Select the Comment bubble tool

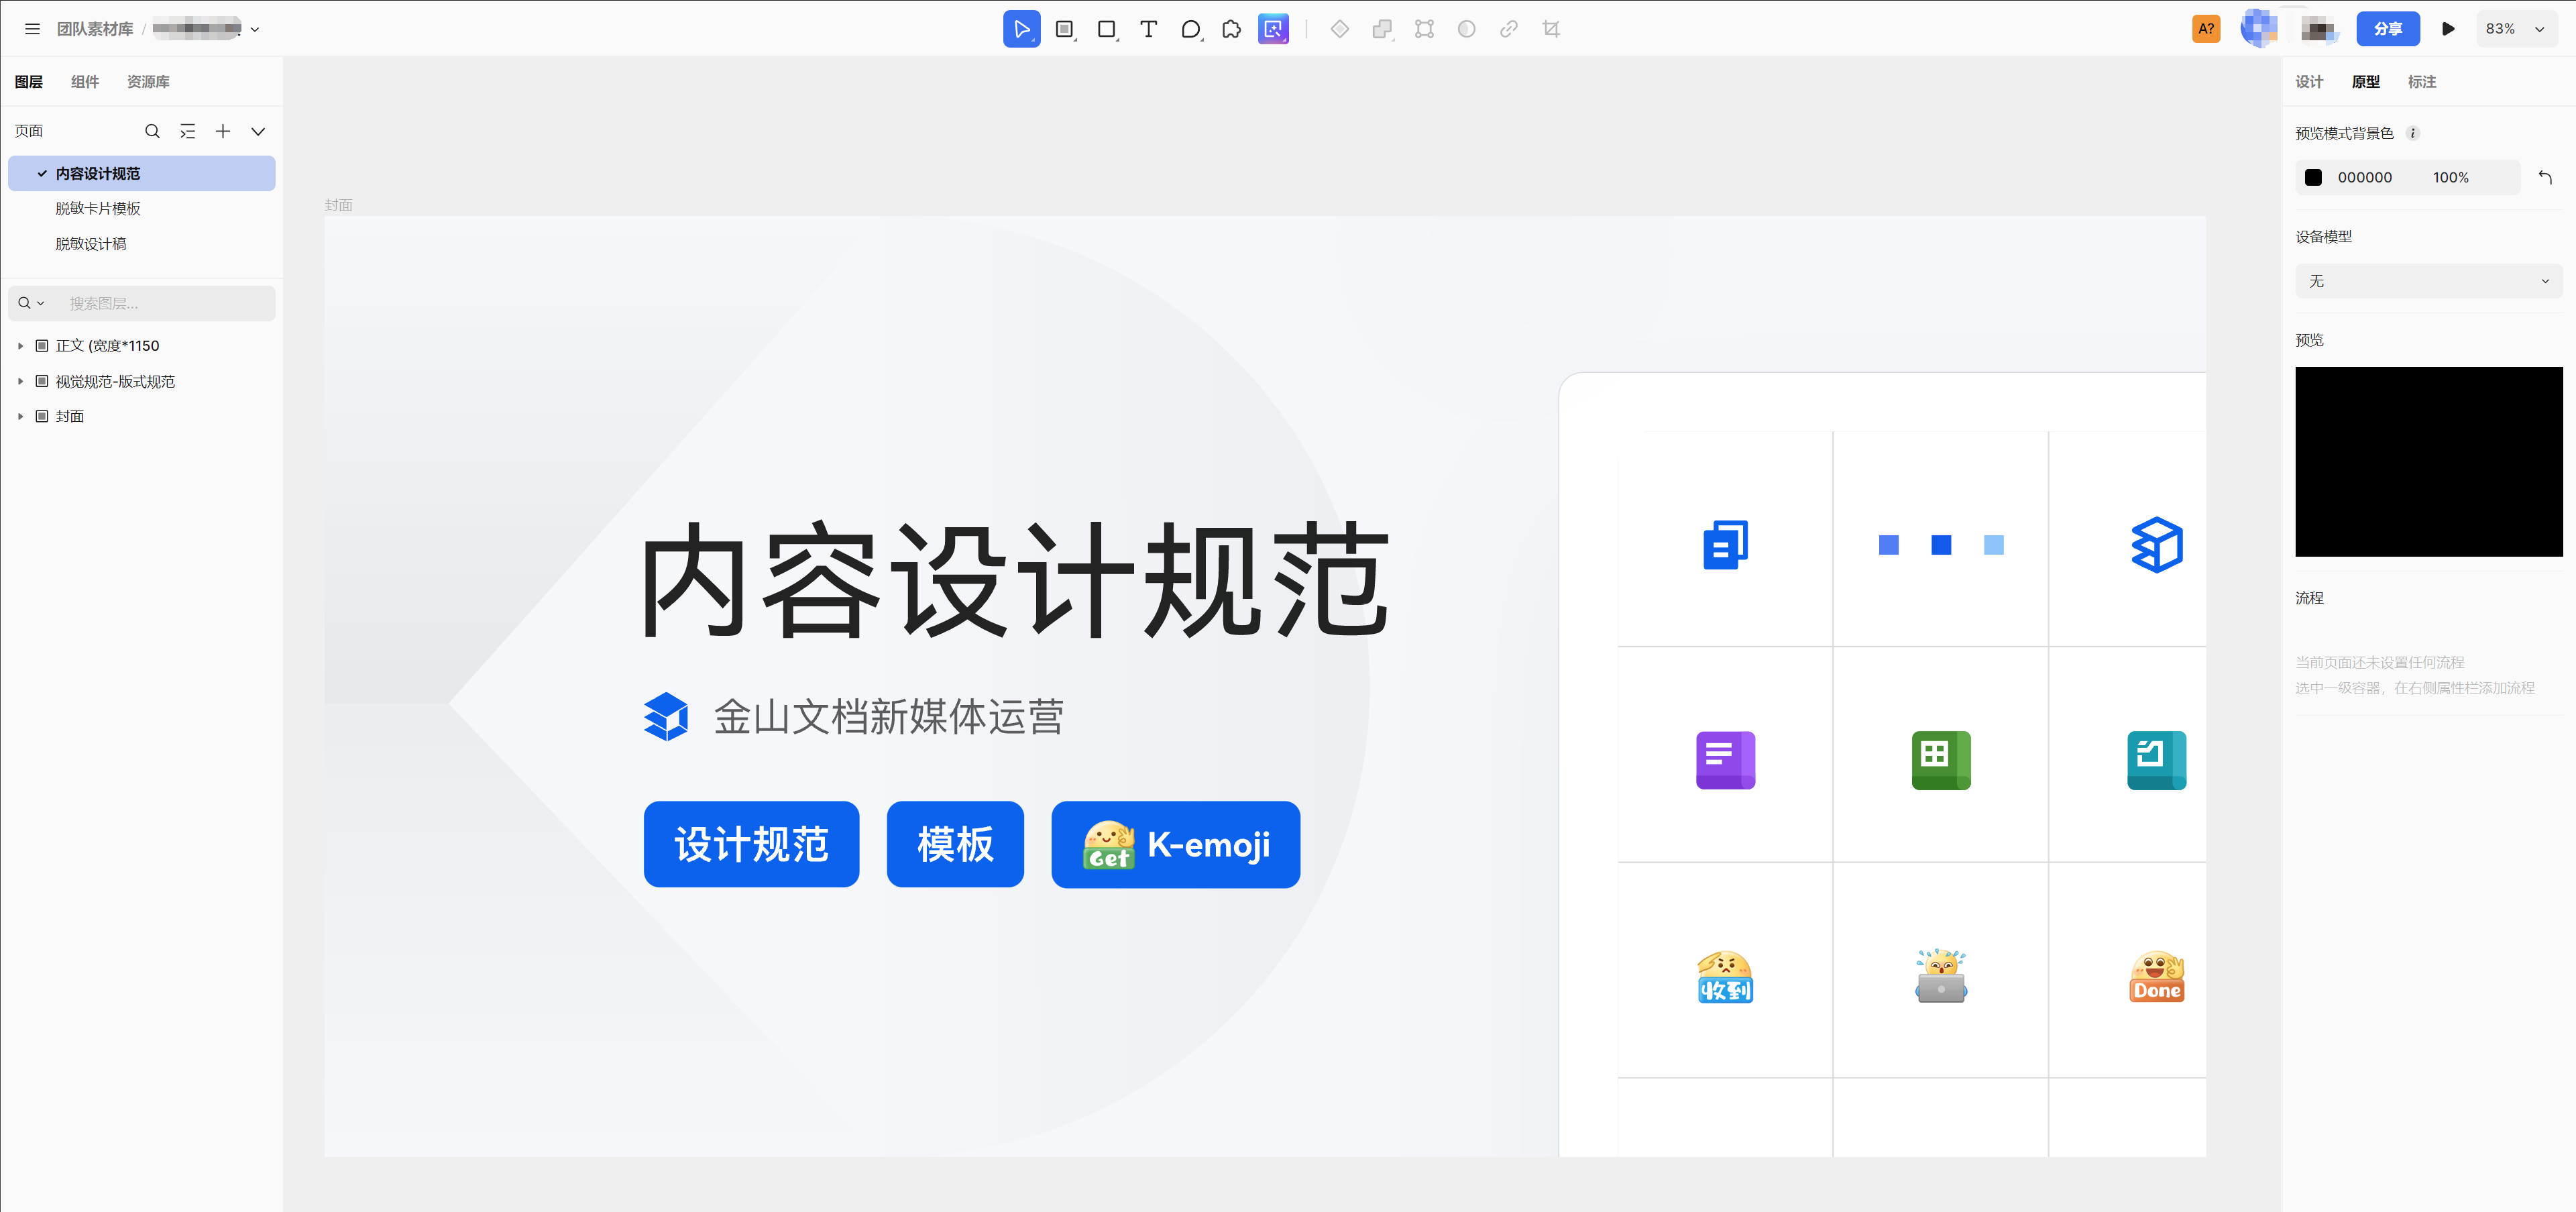[x=1190, y=29]
